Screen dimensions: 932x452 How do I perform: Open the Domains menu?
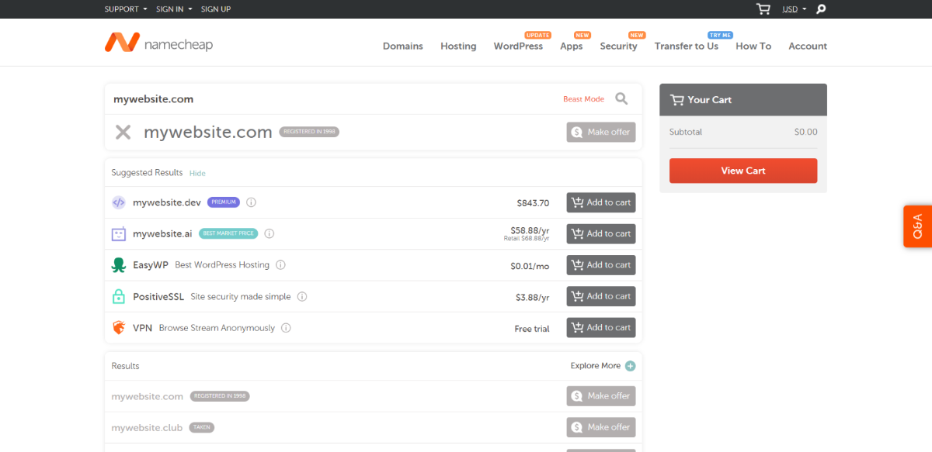402,47
